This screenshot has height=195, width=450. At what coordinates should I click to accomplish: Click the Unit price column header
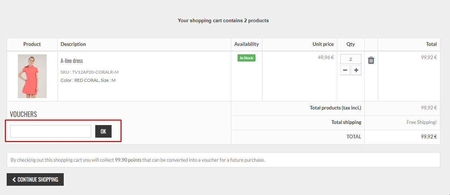pos(323,44)
